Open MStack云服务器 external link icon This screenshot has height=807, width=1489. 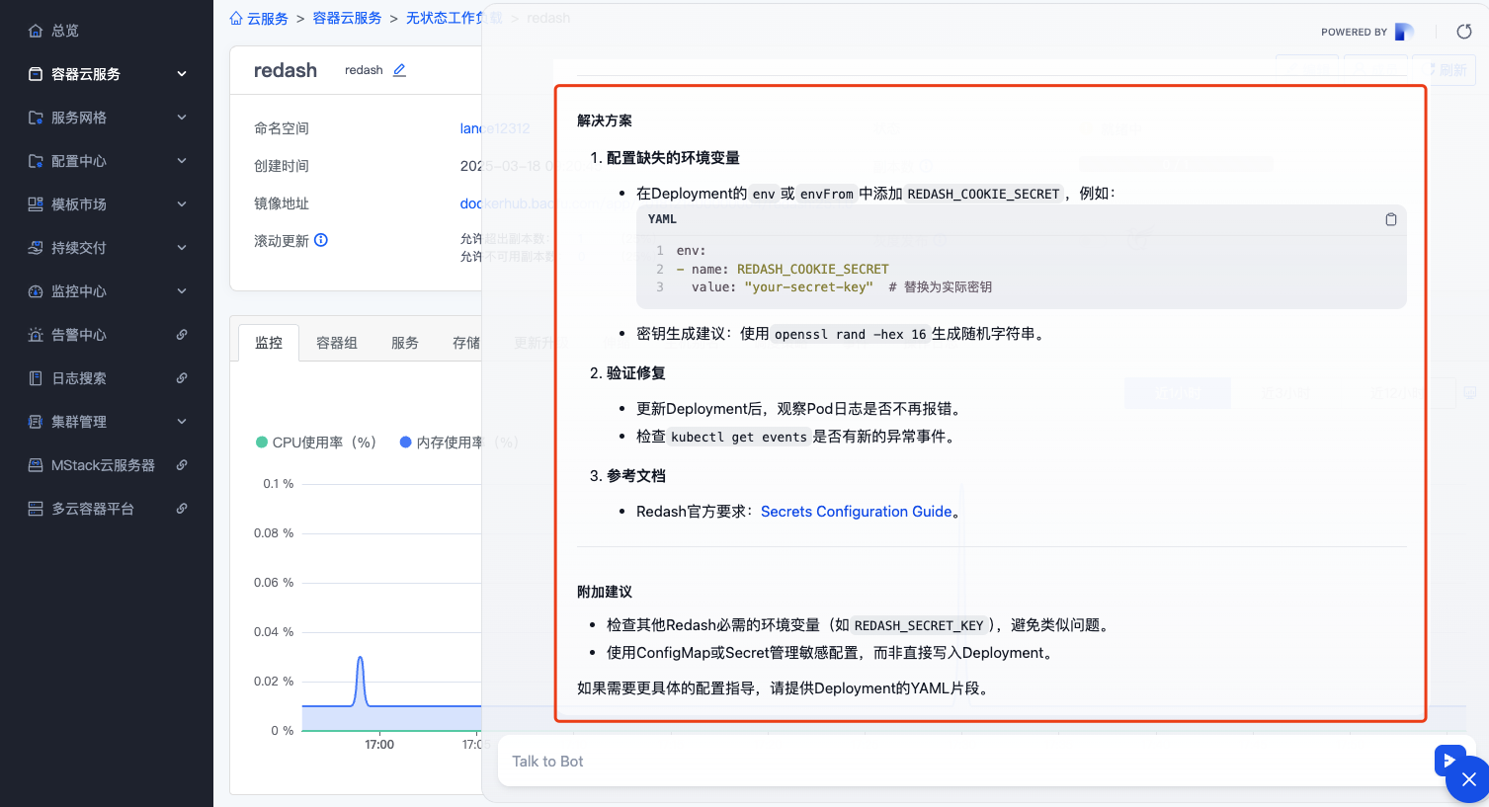click(x=182, y=465)
